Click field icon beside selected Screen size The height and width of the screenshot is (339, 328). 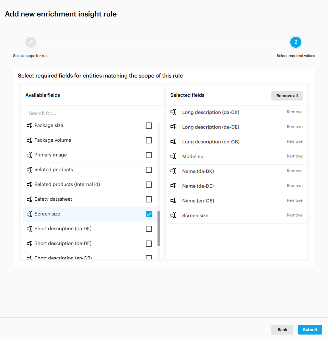click(x=174, y=215)
